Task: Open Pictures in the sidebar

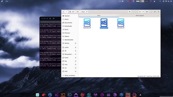Action: (x=70, y=33)
